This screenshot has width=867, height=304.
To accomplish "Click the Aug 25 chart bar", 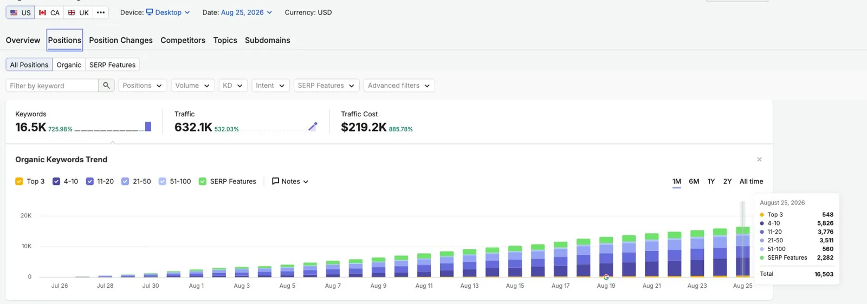I will (x=742, y=252).
